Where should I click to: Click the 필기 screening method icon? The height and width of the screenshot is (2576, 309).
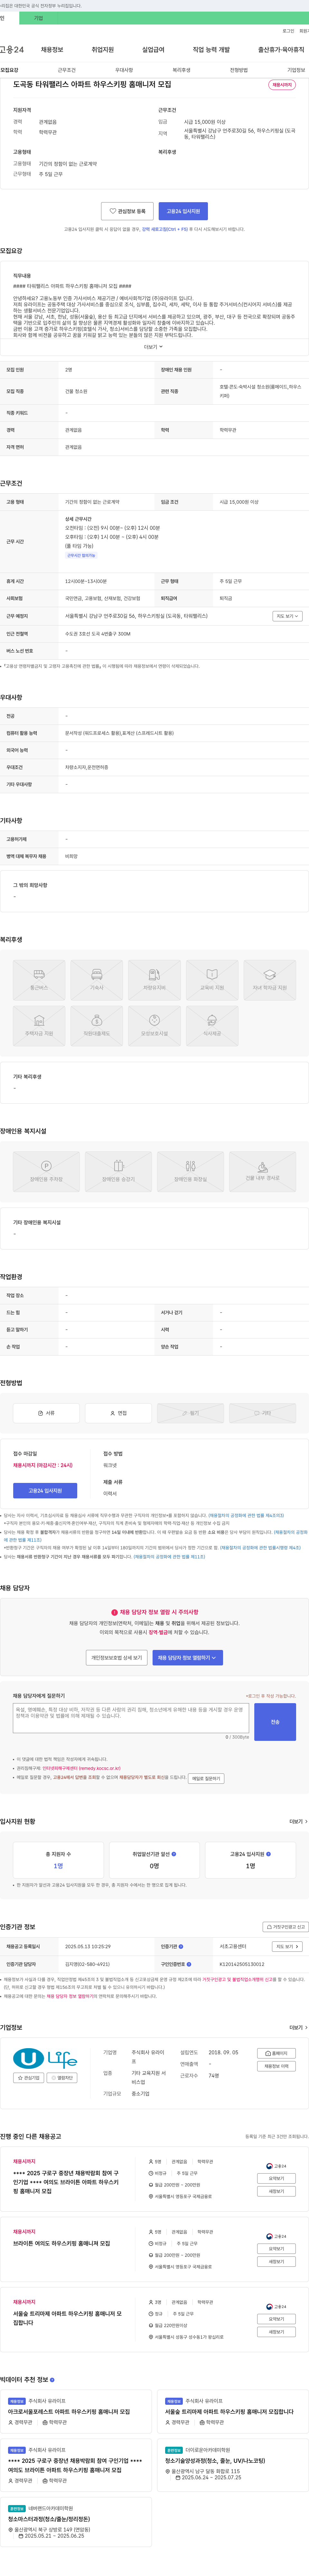pyautogui.click(x=190, y=1413)
